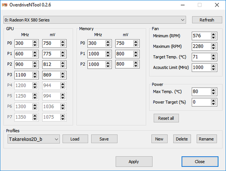
Task: Save the current profile
Action: pyautogui.click(x=104, y=139)
